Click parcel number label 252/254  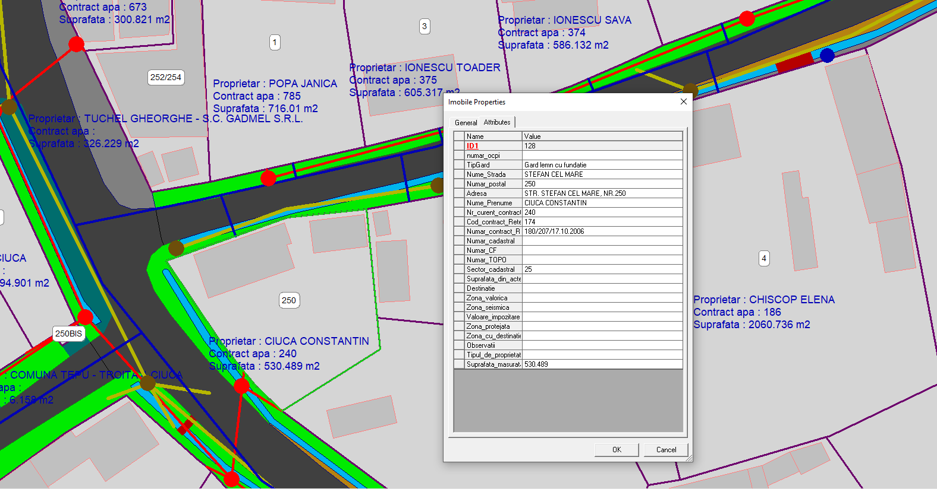[x=165, y=77]
